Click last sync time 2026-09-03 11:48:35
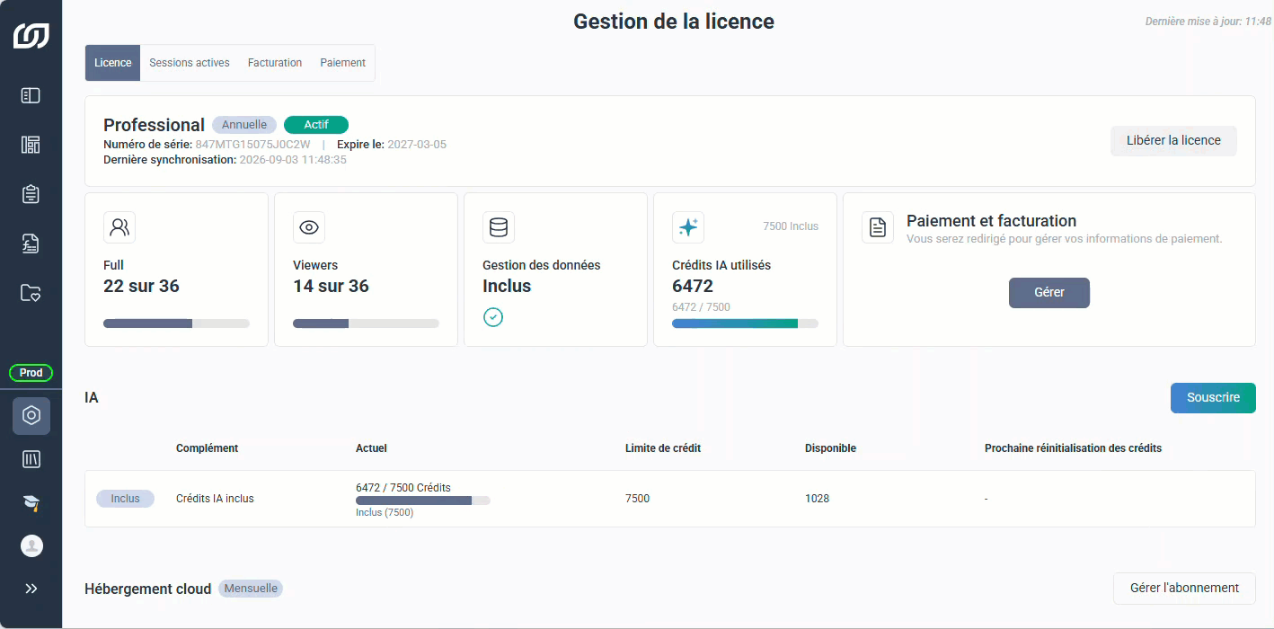Screen dimensions: 1274x629 [x=293, y=160]
